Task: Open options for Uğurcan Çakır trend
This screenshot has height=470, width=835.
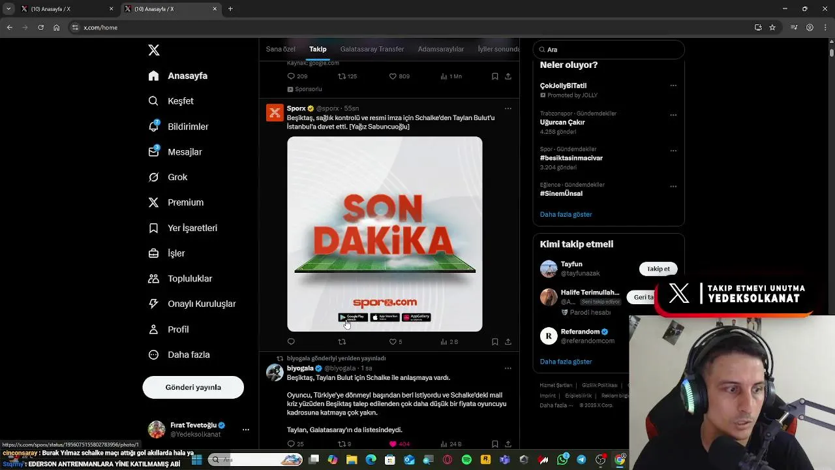Action: 673,115
